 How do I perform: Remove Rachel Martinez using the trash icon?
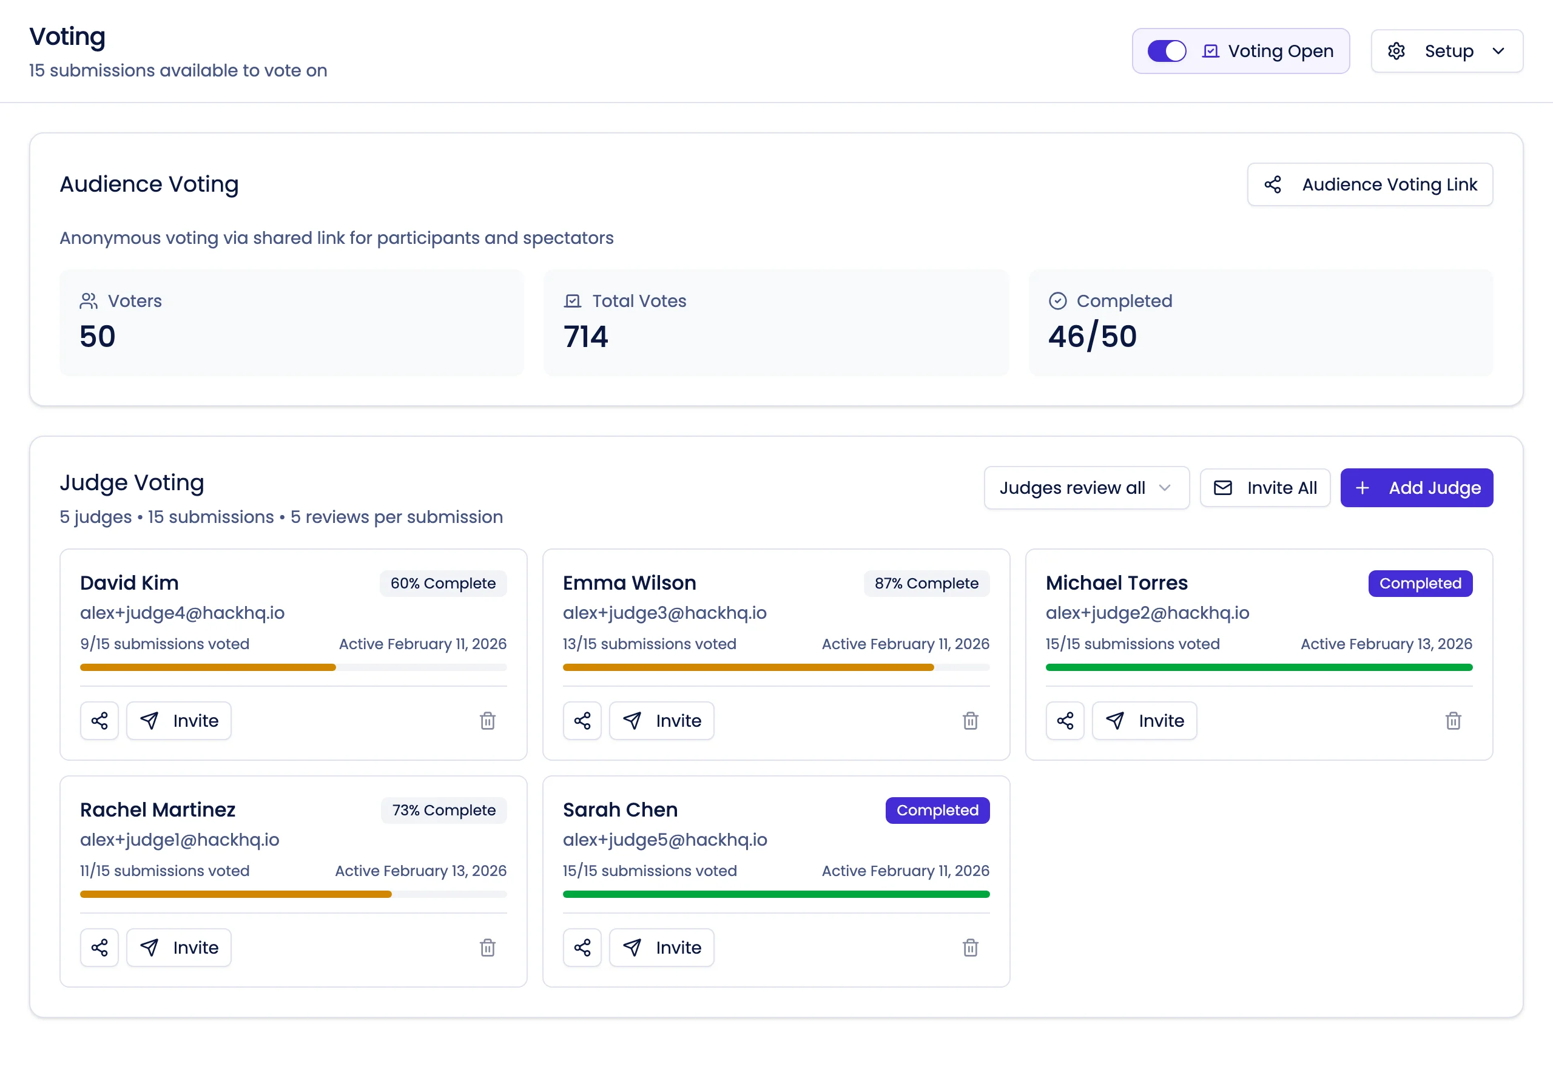(488, 947)
